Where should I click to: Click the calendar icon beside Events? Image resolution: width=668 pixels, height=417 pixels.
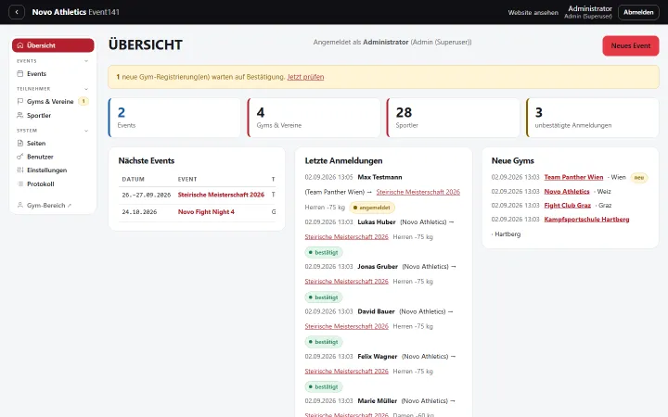coord(20,73)
